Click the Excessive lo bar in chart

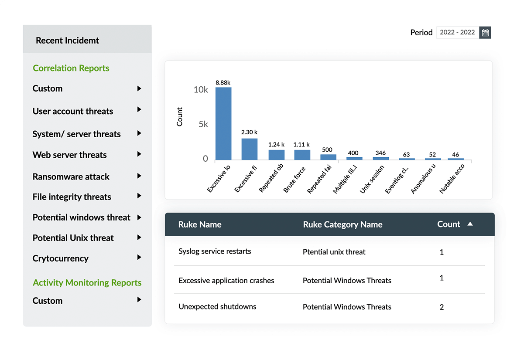pyautogui.click(x=223, y=124)
